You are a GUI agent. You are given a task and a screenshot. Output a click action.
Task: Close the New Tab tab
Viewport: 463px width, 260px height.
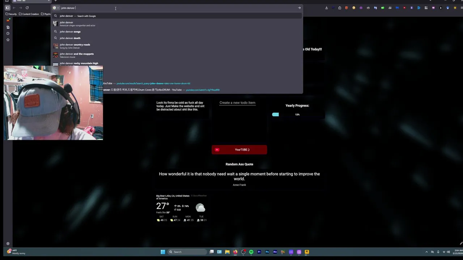pyautogui.click(x=48, y=1)
